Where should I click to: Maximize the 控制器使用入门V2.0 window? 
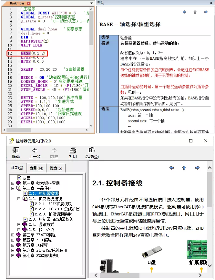click(x=191, y=141)
